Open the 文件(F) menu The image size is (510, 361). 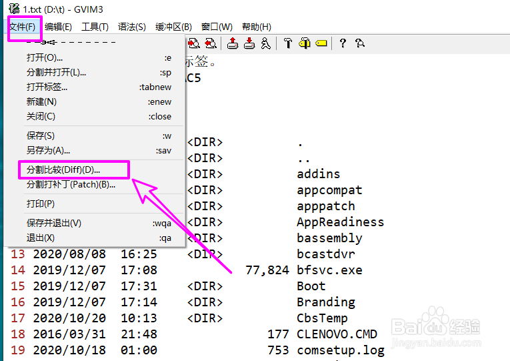point(22,27)
